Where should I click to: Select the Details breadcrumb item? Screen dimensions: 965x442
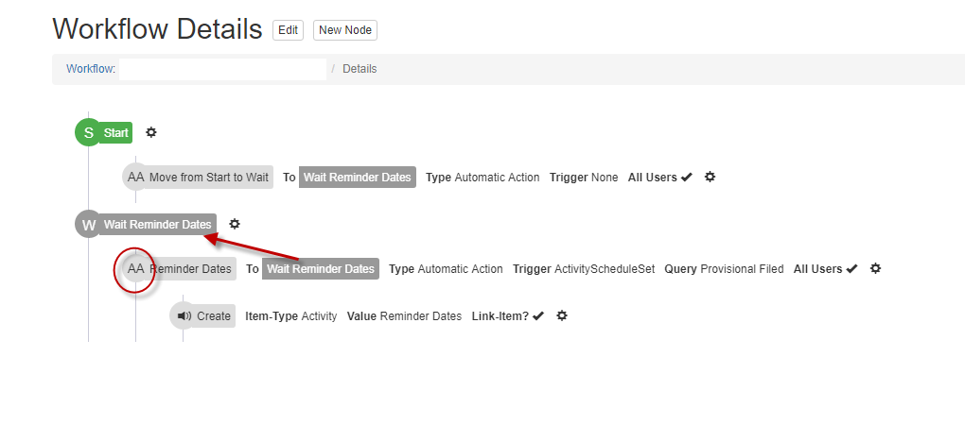pos(360,69)
